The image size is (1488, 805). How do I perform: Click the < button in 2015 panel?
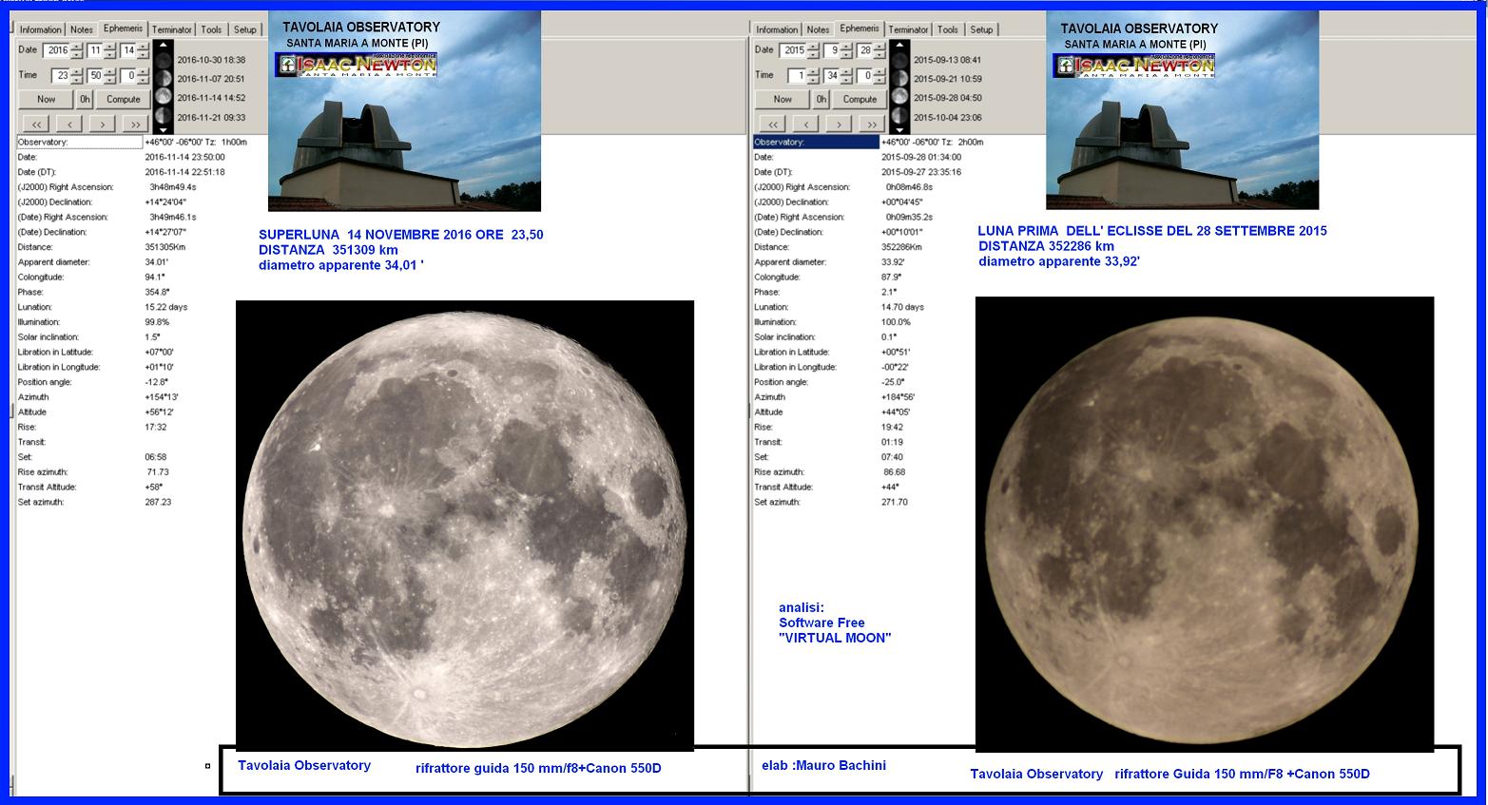806,125
